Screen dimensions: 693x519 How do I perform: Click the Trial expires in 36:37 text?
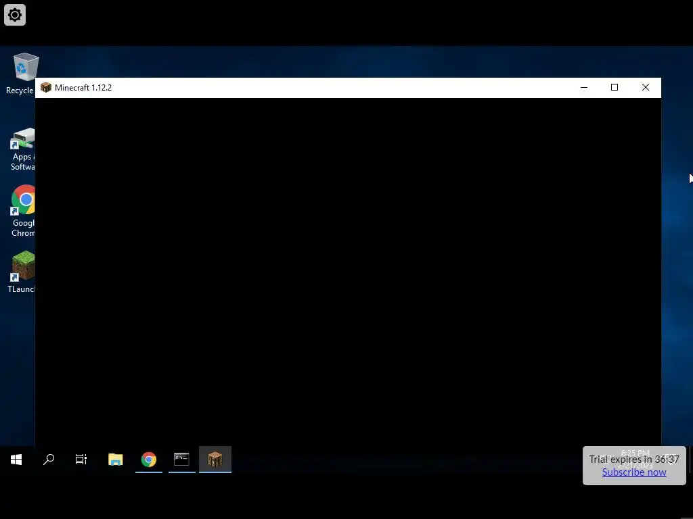[633, 460]
